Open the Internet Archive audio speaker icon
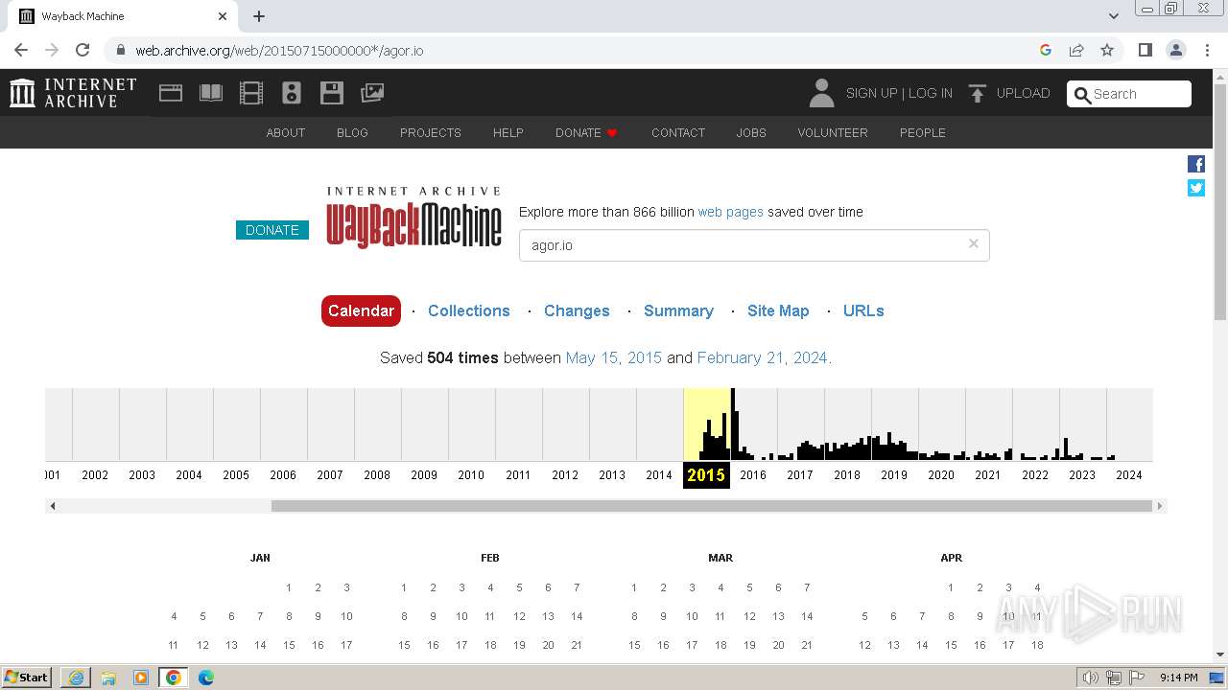1228x690 pixels. tap(292, 93)
